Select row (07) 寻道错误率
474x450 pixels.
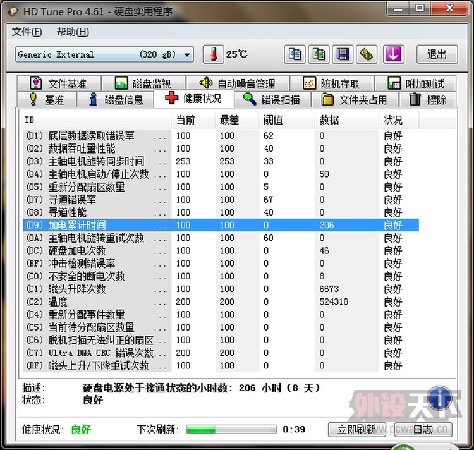click(221, 200)
